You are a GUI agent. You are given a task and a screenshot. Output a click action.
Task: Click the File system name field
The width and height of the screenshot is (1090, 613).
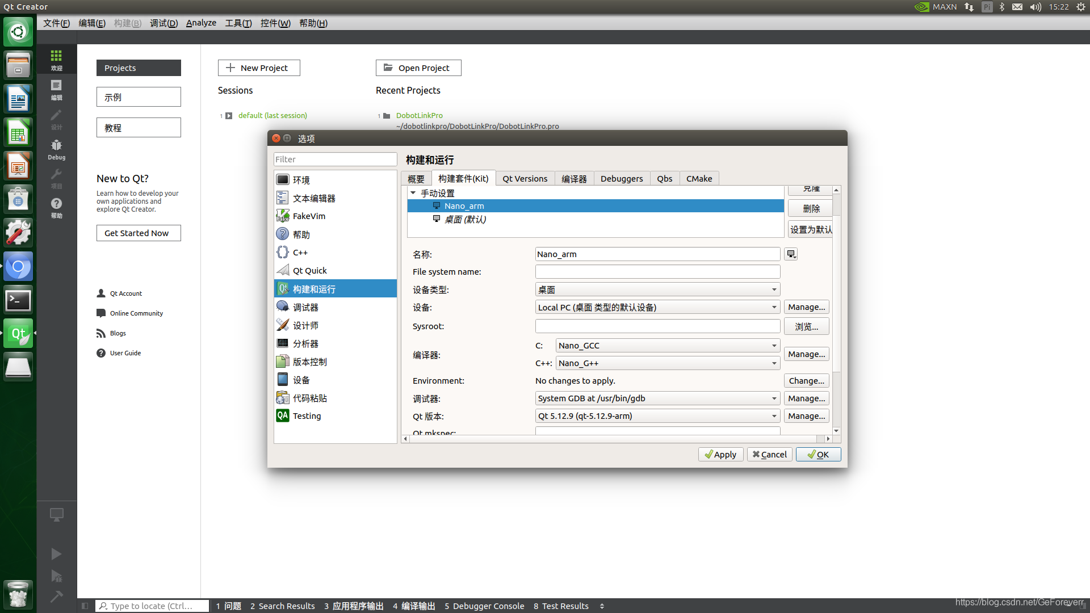(x=657, y=272)
